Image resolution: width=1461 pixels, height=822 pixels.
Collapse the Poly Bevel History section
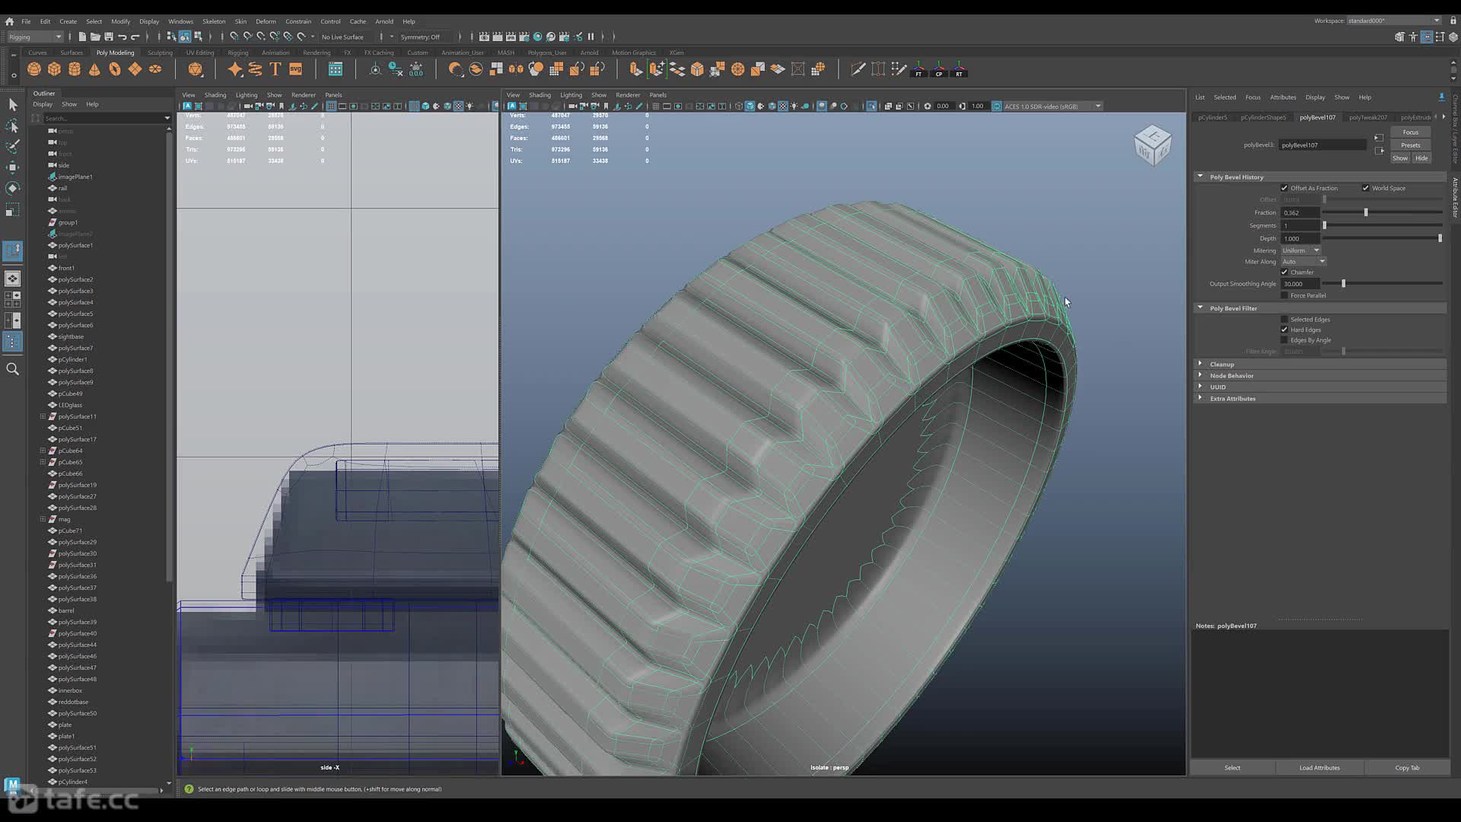click(1200, 177)
